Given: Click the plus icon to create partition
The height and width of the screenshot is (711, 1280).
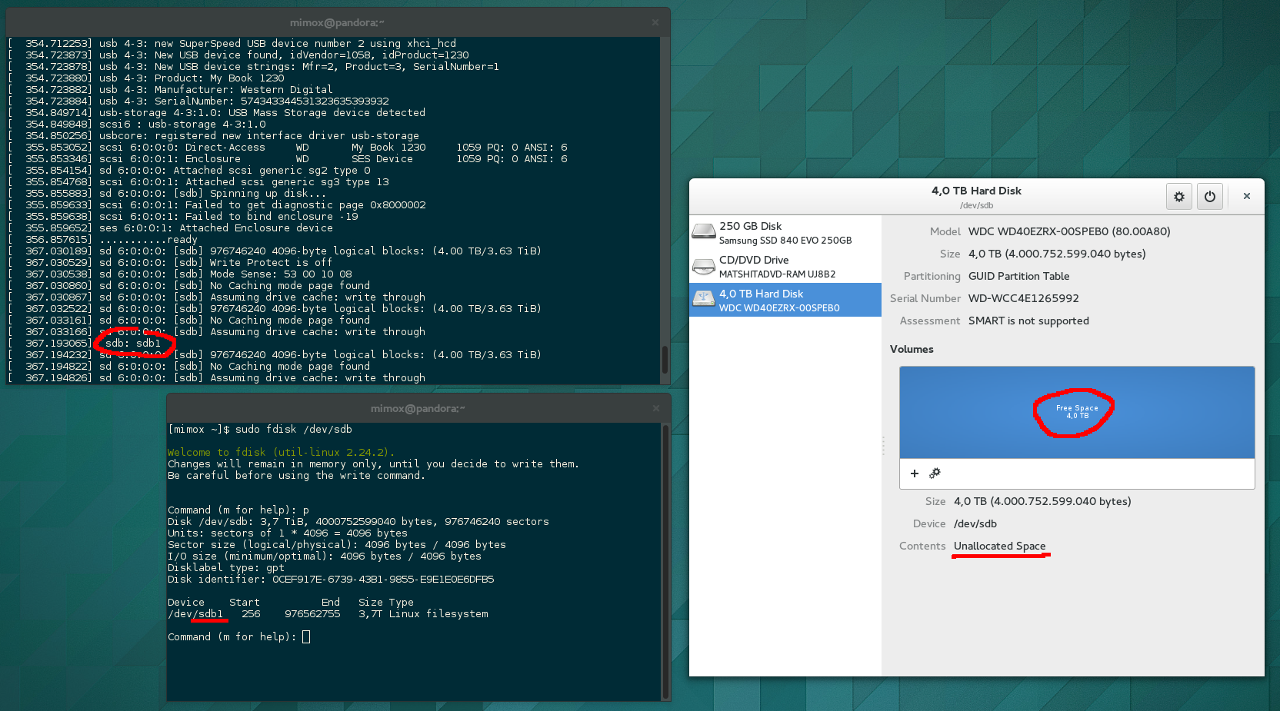Looking at the screenshot, I should [x=915, y=473].
